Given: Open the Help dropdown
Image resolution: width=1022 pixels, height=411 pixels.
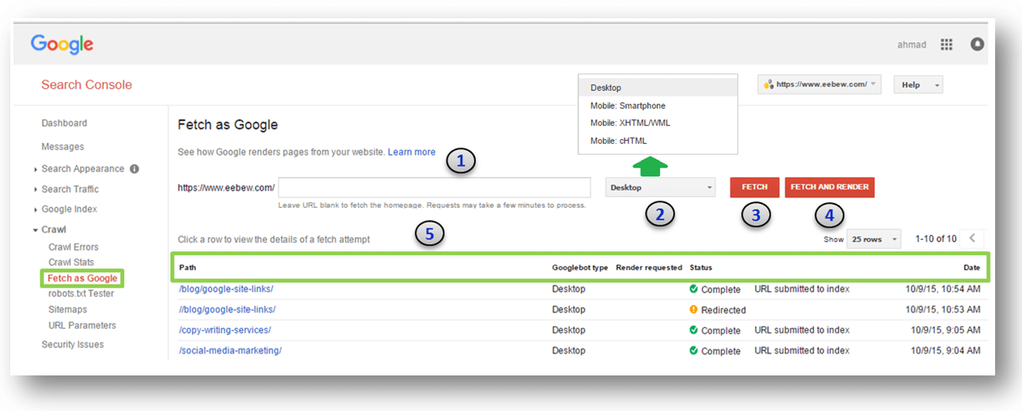Looking at the screenshot, I should point(918,85).
